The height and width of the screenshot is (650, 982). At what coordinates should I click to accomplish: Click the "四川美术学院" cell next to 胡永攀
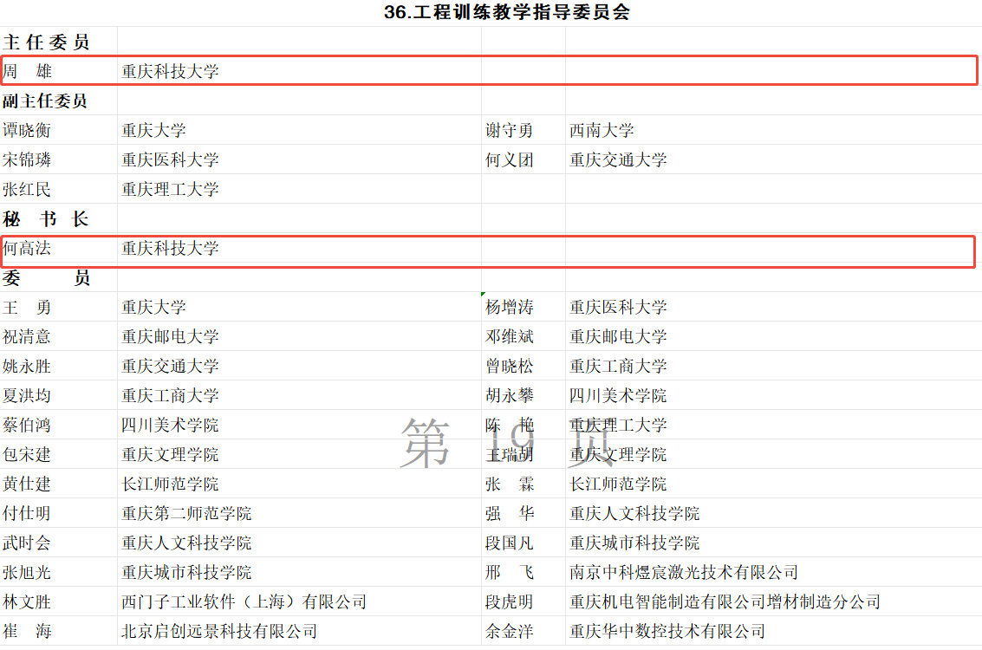(x=618, y=396)
